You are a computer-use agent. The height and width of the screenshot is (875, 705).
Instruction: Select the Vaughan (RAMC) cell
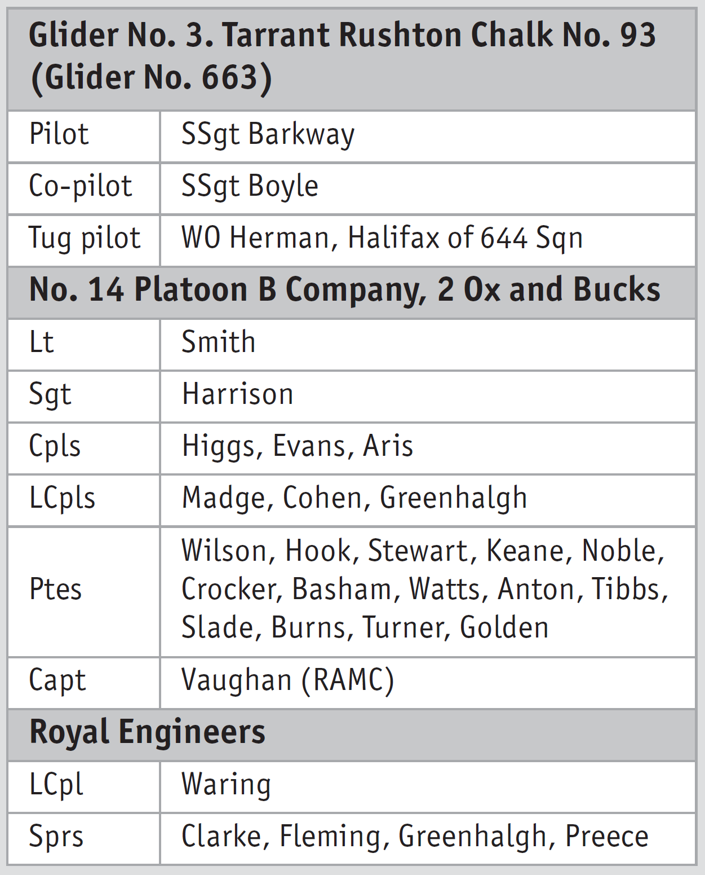[x=287, y=680]
